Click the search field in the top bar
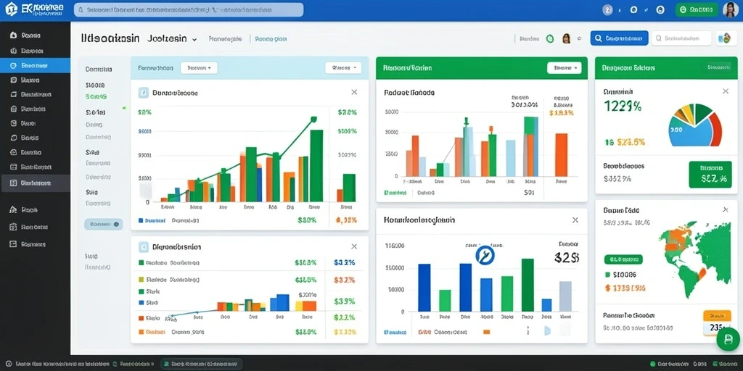This screenshot has height=371, width=743. pos(189,9)
